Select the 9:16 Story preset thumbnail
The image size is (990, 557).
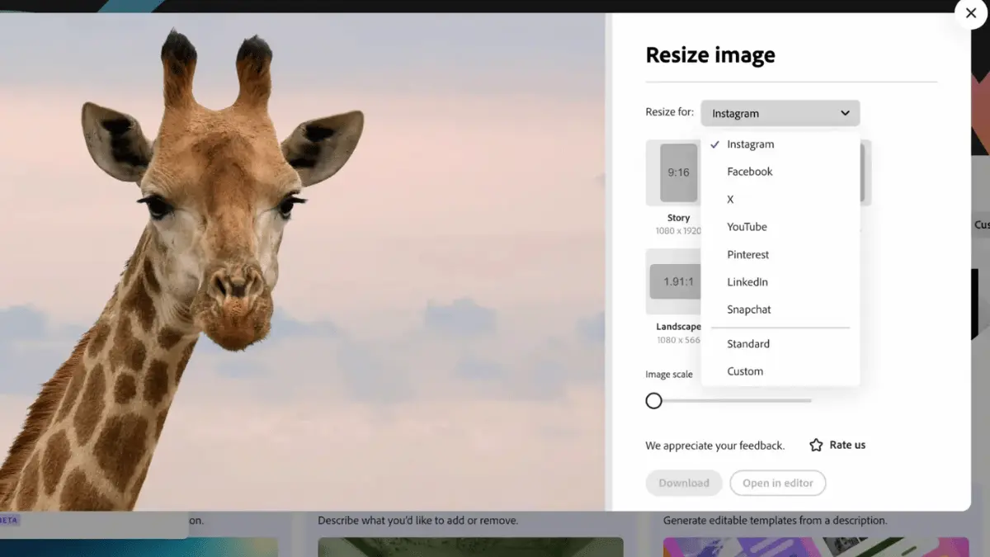(x=678, y=172)
